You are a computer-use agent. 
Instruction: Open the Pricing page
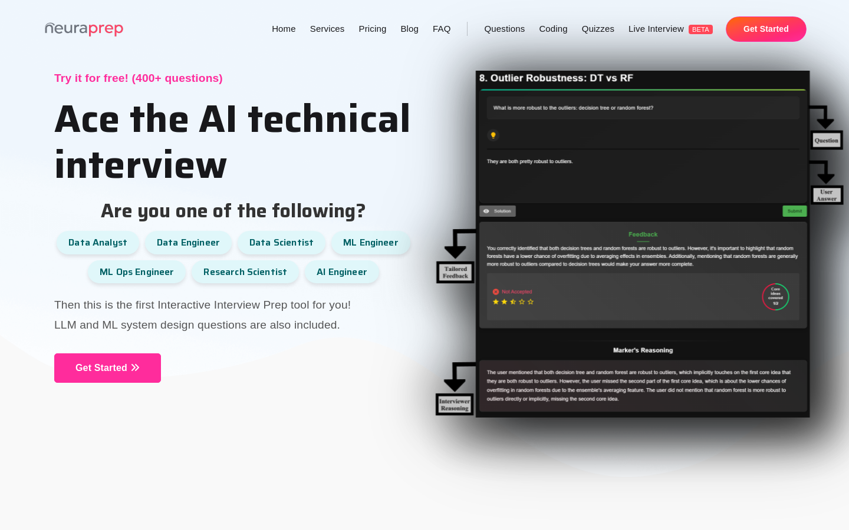373,29
